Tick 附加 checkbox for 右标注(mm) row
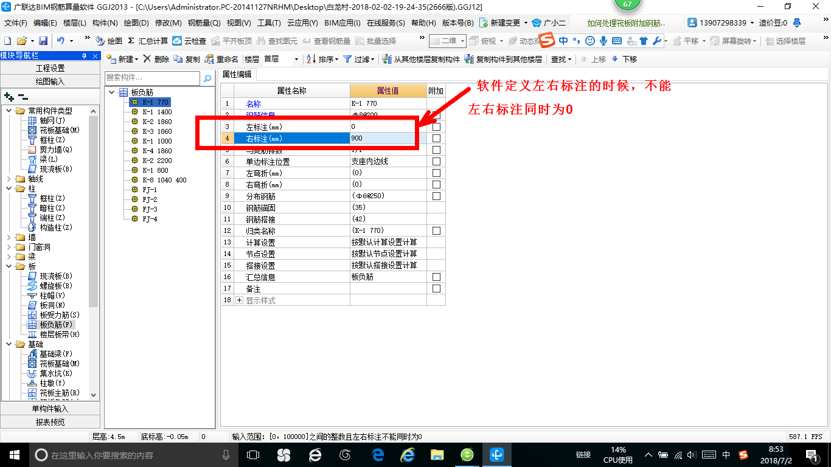831x467 pixels. coord(436,139)
